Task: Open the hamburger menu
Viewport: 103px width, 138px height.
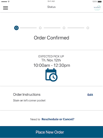Action: 6,8
